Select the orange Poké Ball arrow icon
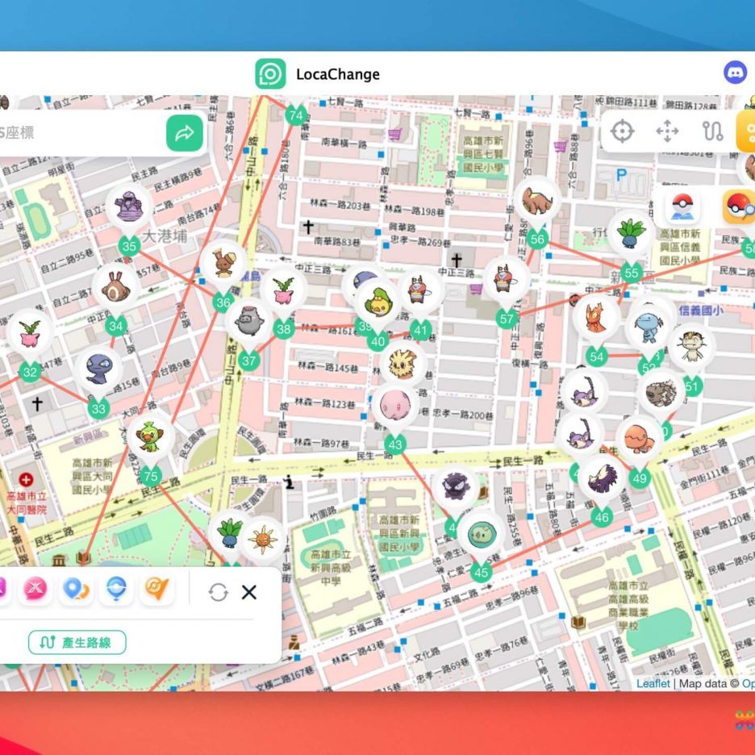The image size is (755, 755). tap(156, 590)
